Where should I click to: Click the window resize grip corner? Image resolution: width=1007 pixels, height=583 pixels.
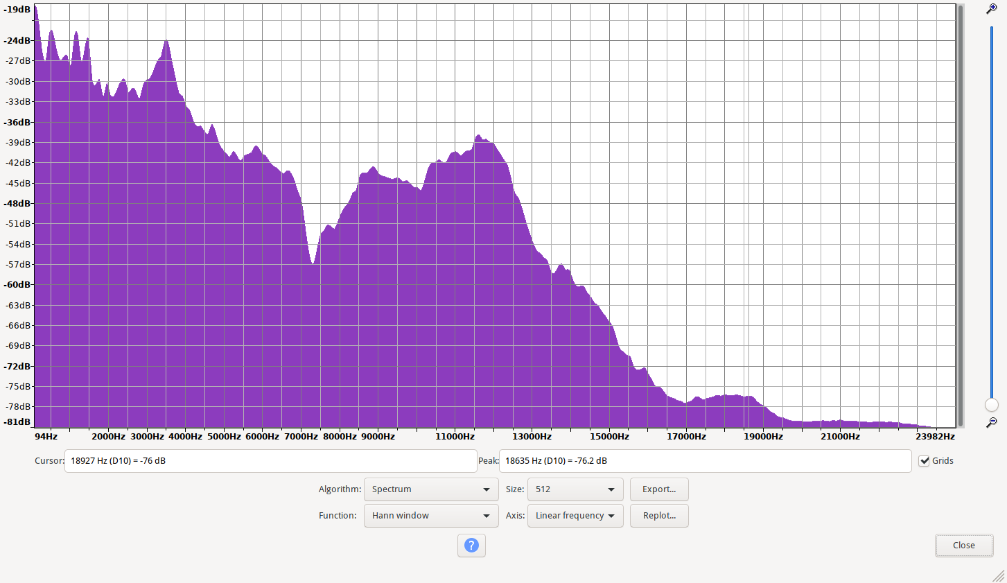pyautogui.click(x=999, y=575)
